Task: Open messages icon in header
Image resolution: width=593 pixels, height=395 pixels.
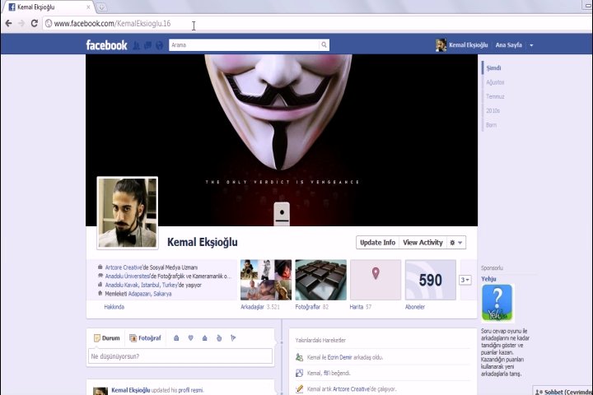Action: coord(148,45)
